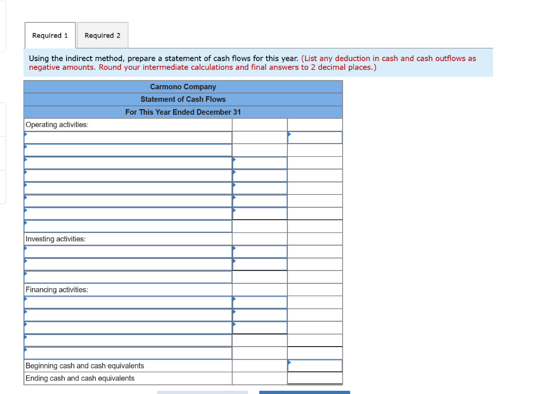Open the third dropdown under Investing activities
This screenshot has width=545, height=394.
coord(128,276)
